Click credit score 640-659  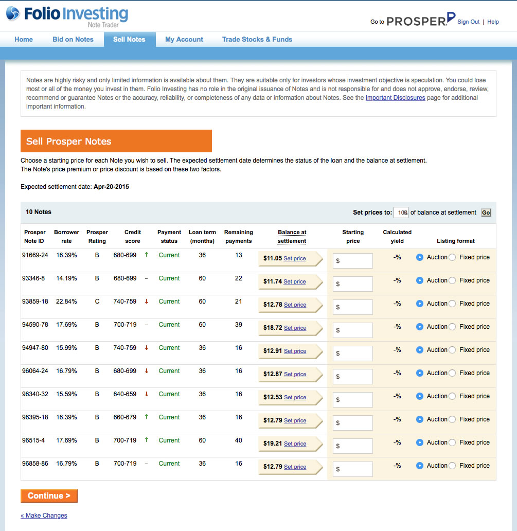click(125, 394)
